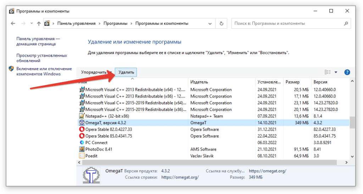Click the large OmegaT logo in details pane

click(x=91, y=175)
